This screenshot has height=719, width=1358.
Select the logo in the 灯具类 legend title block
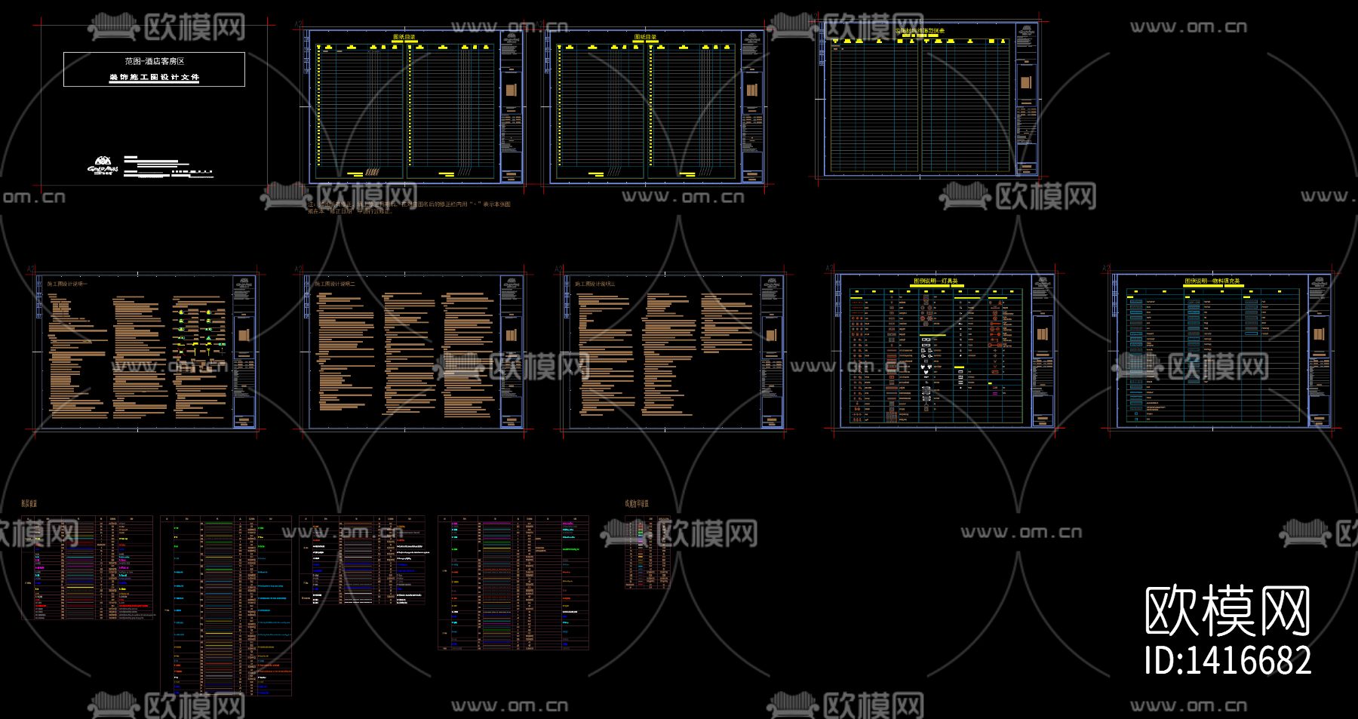point(1042,283)
